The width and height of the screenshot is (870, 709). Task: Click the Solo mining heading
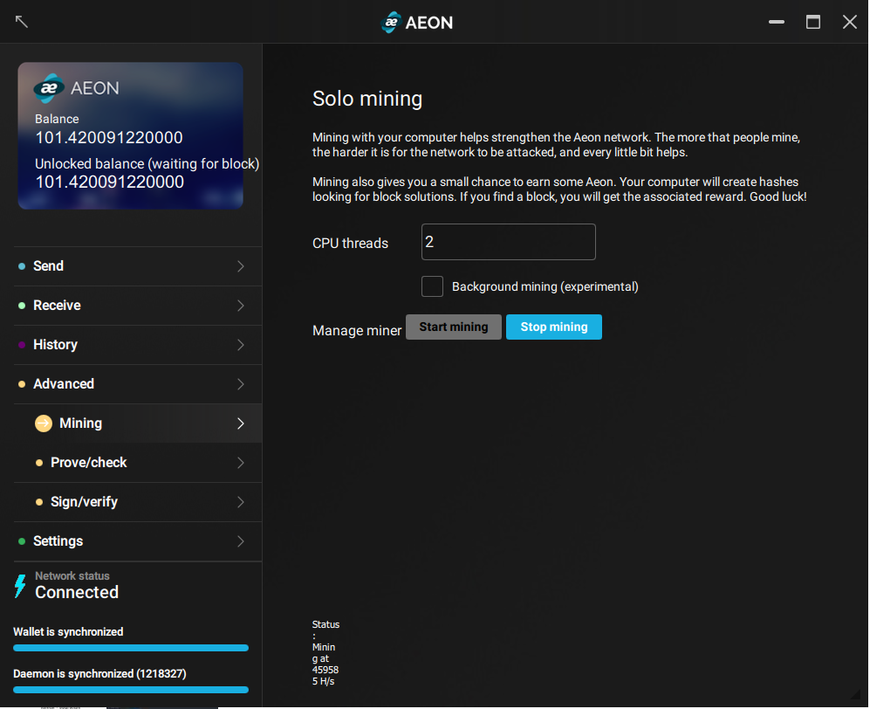(367, 99)
